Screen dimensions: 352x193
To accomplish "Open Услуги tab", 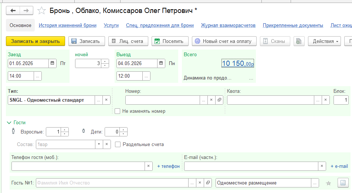I will [x=111, y=26].
